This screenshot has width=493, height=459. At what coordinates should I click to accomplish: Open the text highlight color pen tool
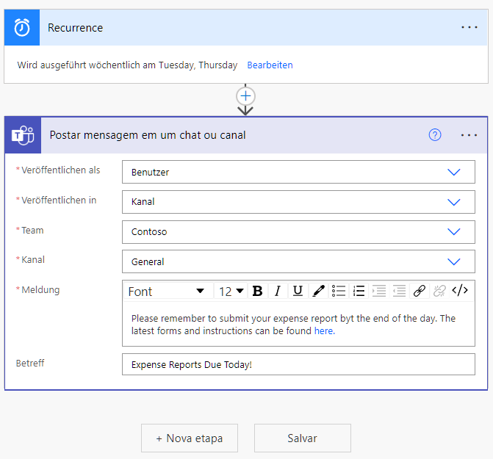[x=318, y=291]
